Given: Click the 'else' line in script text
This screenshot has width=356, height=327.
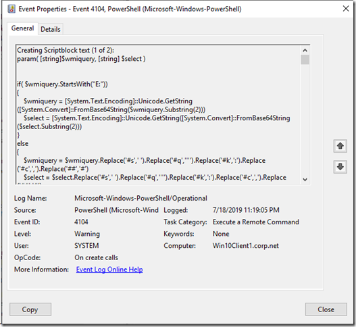Looking at the screenshot, I should (x=22, y=143).
